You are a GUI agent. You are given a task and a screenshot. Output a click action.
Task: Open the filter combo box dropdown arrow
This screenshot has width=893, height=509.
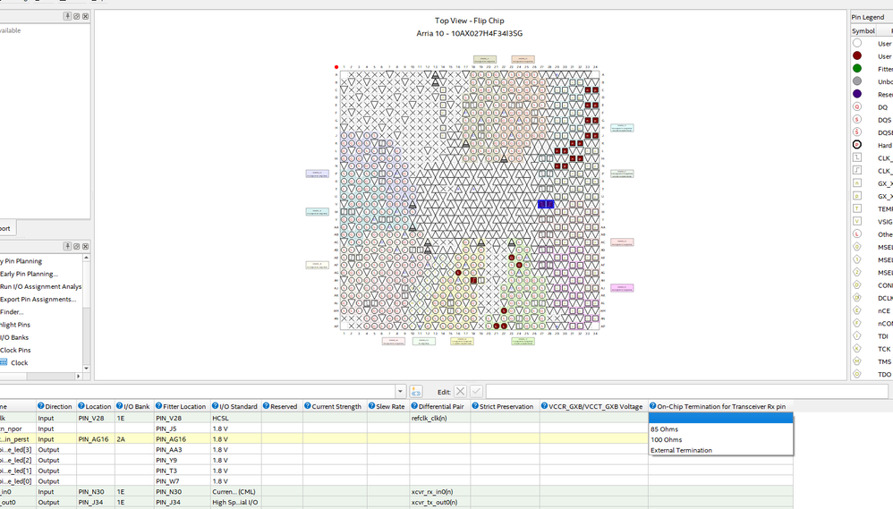[400, 392]
